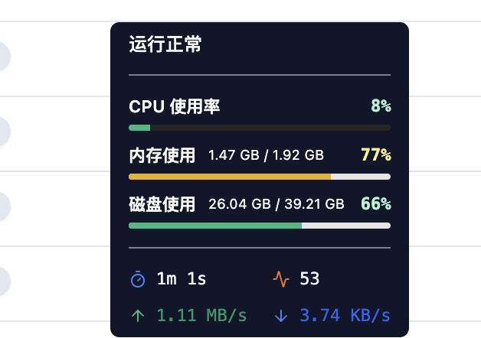Click the 1.11 MB/s upload speed
This screenshot has width=481, height=338.
pos(201,315)
